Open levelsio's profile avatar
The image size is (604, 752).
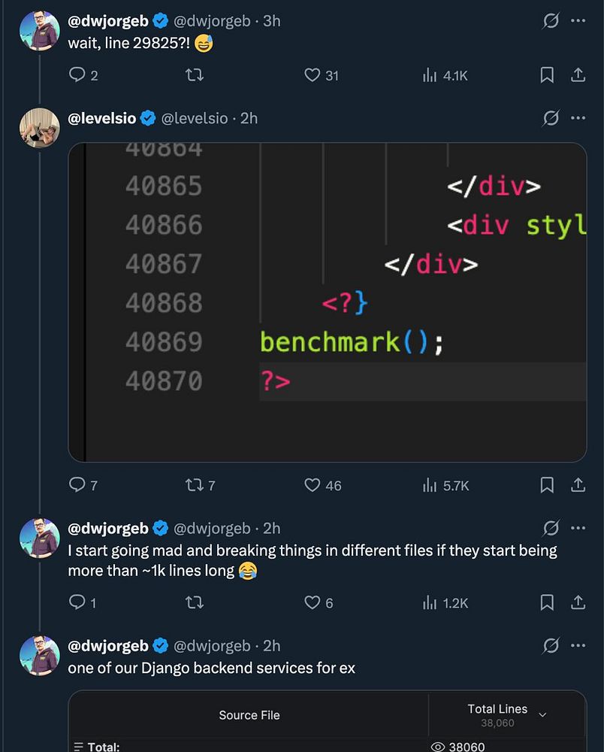[x=40, y=127]
